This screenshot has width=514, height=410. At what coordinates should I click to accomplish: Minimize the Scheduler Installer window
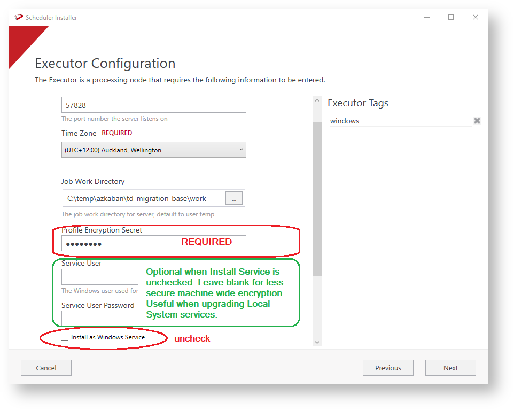[x=426, y=17]
